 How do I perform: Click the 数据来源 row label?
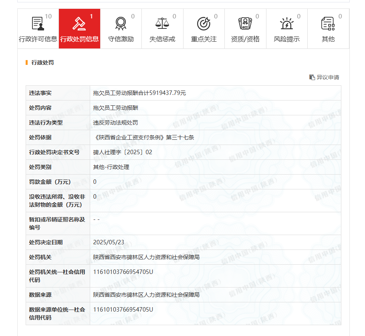[x=40, y=295]
